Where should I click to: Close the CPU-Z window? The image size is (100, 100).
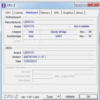93,4
